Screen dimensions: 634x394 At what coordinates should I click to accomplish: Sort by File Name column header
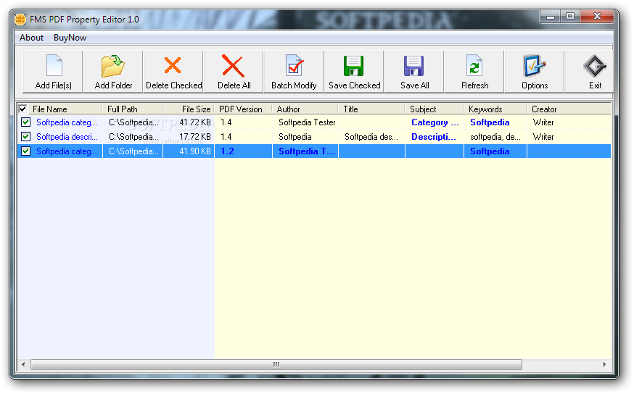coord(65,109)
